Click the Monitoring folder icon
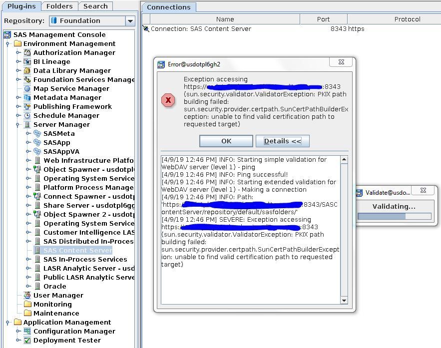441x348 pixels. [x=27, y=304]
